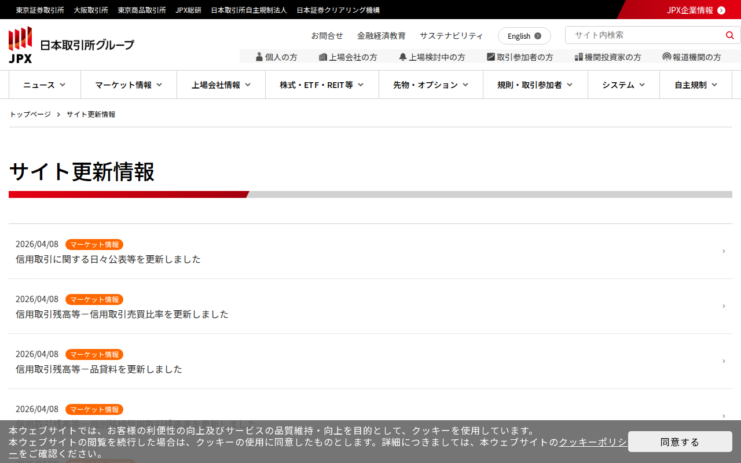
Task: Expand the 株式・ETF・REIT等 menu
Action: click(x=322, y=85)
